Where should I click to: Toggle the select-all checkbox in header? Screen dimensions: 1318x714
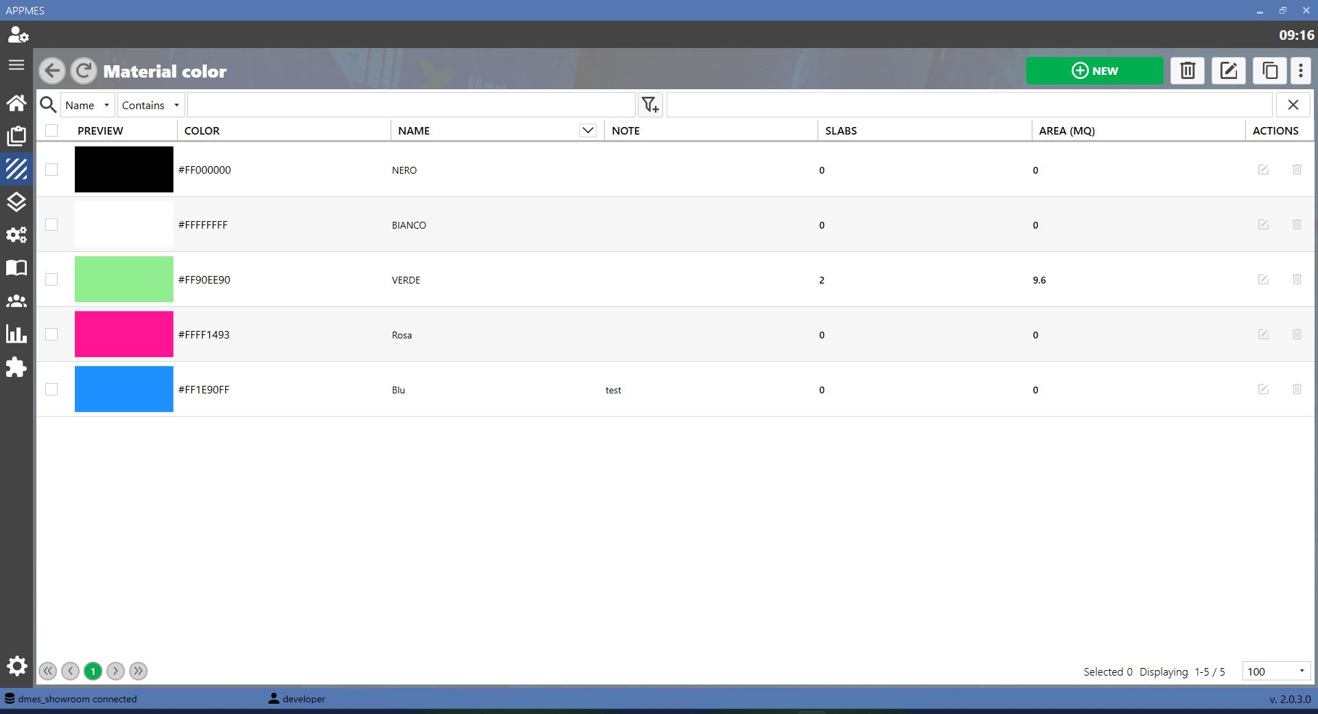pyautogui.click(x=51, y=130)
